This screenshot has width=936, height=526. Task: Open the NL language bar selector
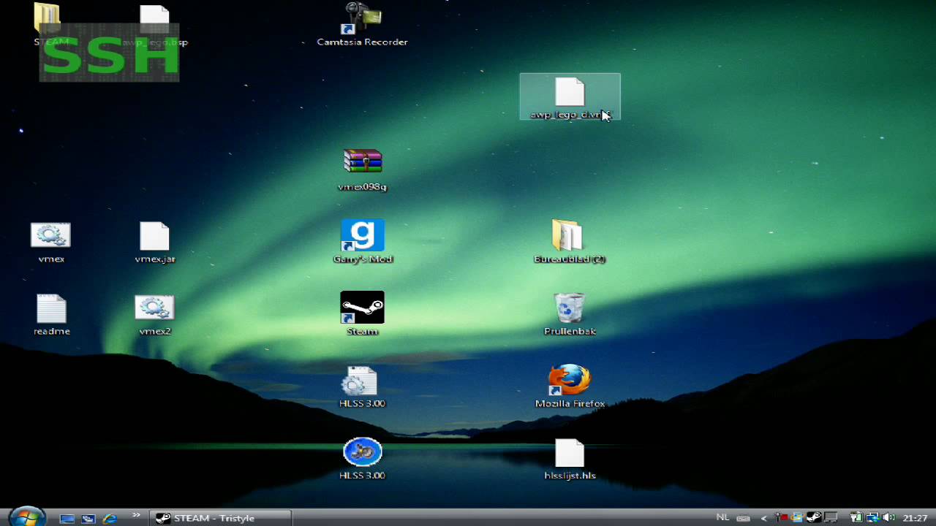[723, 517]
